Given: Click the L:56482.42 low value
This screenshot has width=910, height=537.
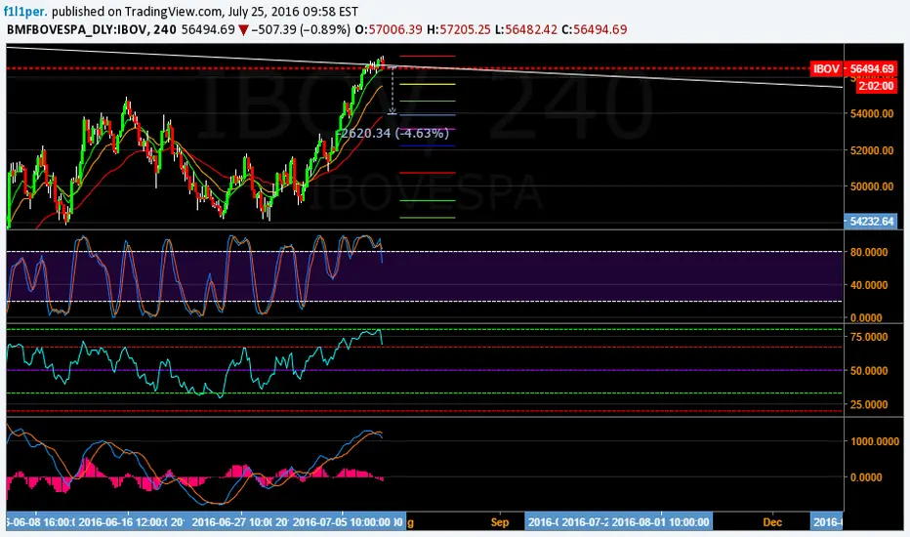Looking at the screenshot, I should (526, 29).
